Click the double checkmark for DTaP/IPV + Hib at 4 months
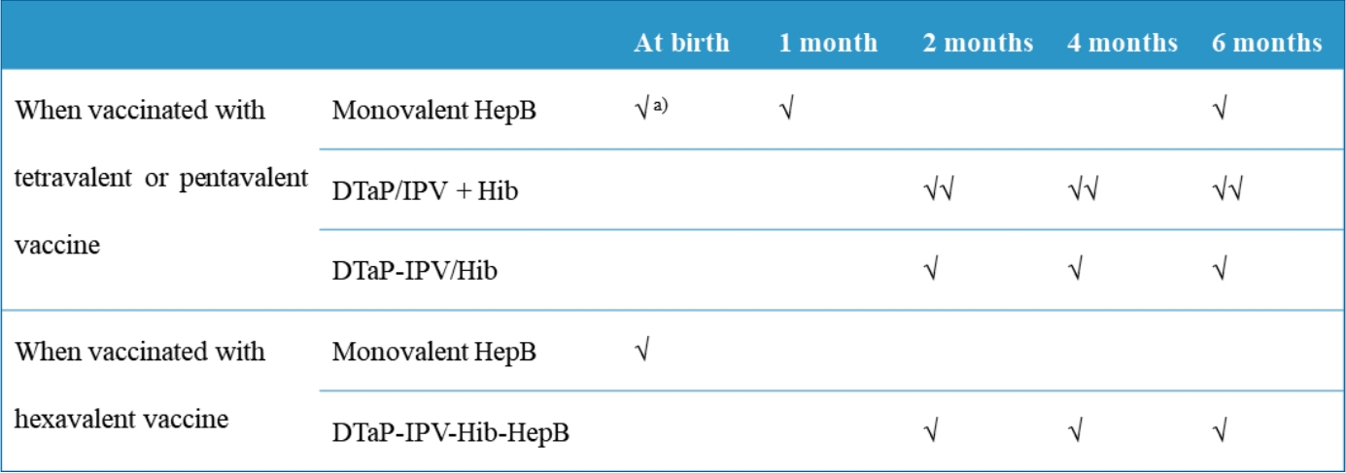Screen dimensions: 1346x473 (x=1082, y=190)
